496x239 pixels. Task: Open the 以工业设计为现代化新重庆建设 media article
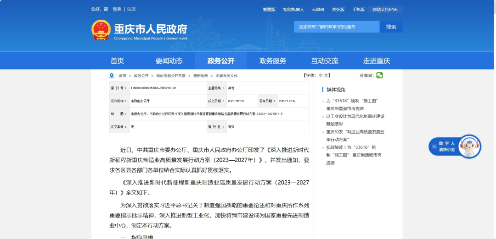(x=355, y=120)
